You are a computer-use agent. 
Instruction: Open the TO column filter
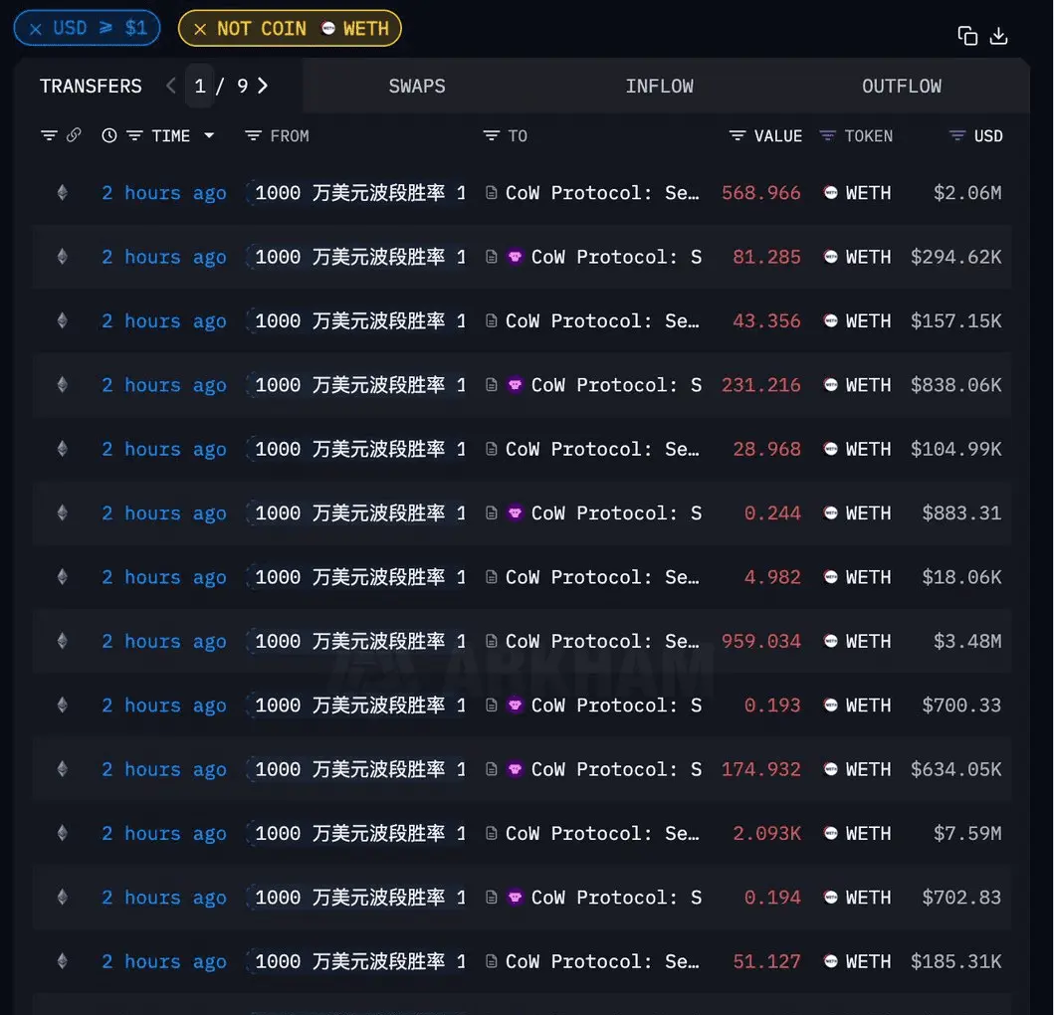[x=492, y=135]
